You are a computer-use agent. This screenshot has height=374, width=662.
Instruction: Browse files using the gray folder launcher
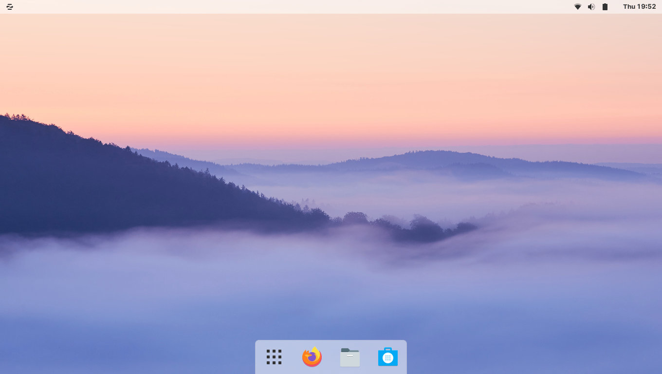tap(349, 357)
